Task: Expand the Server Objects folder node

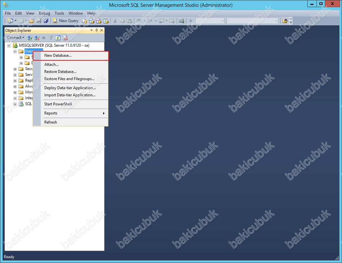Action: coord(15,75)
